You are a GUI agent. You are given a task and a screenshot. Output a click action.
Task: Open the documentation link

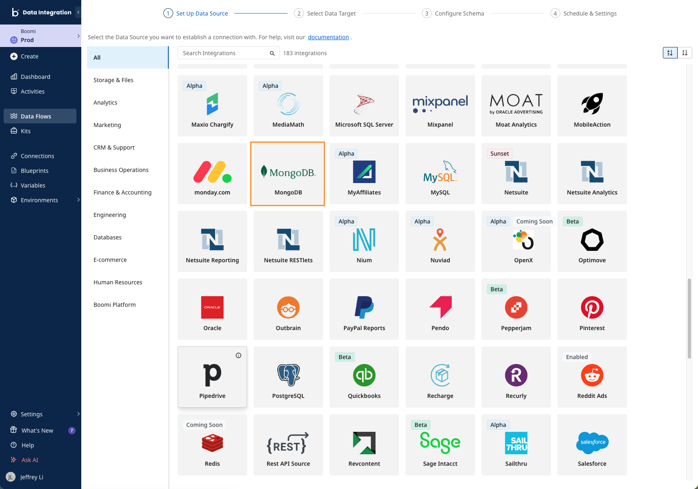(x=328, y=37)
